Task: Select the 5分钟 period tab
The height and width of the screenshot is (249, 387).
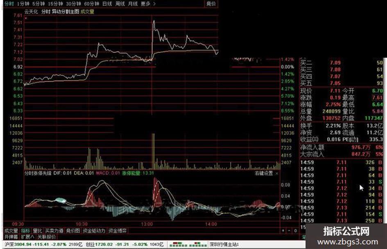Action: coord(39,4)
